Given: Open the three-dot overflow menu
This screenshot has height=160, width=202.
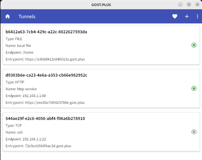Looking at the screenshot, I should click(197, 16).
